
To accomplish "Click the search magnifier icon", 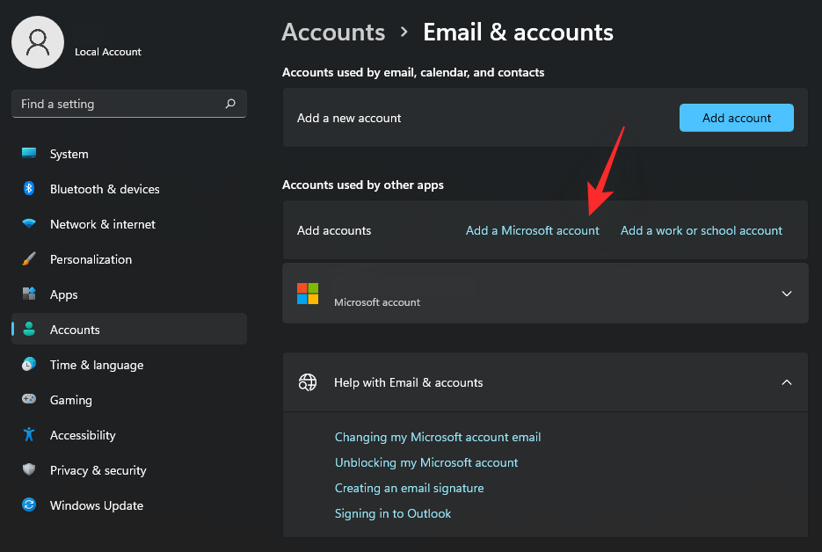I will pos(230,104).
